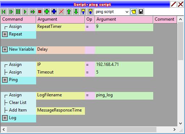185x134 pixels.
Task: Save the script with the floppy disk icon
Action: (141, 12)
